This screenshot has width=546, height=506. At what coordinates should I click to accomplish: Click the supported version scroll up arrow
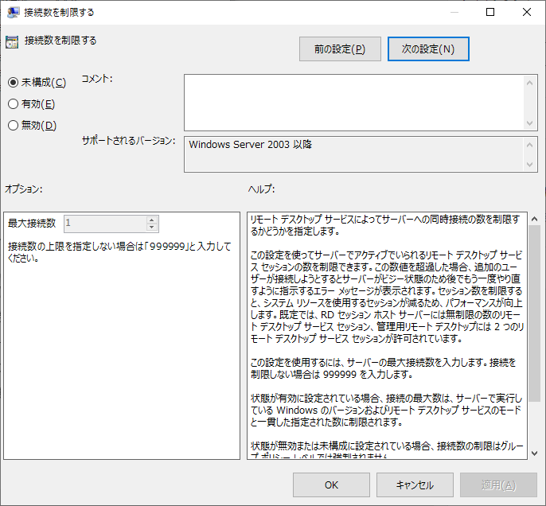529,145
